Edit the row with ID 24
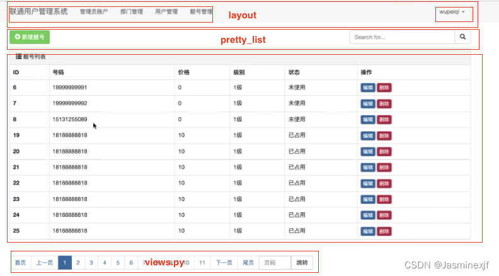The width and height of the screenshot is (499, 276). tap(368, 216)
